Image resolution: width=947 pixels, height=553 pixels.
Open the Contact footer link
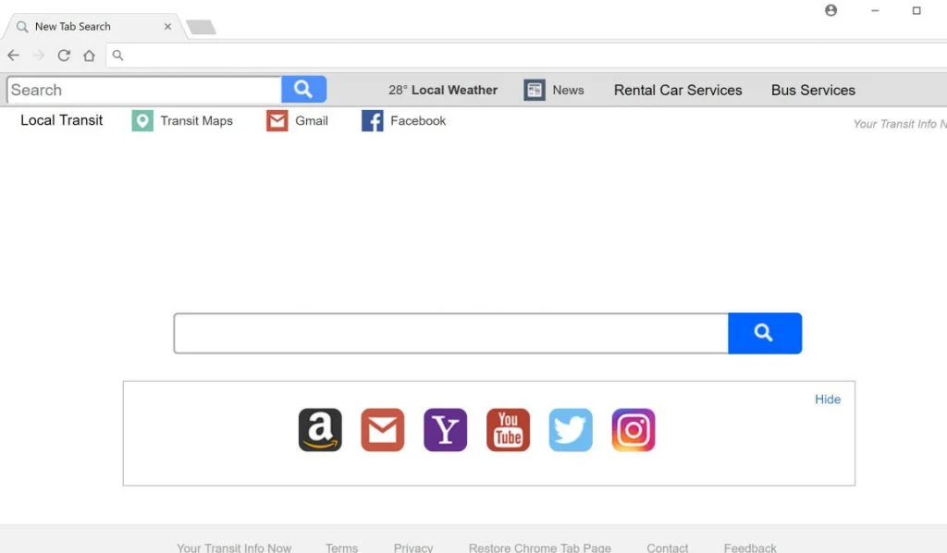[668, 547]
